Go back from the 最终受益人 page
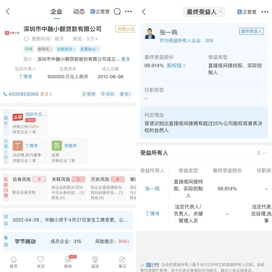272x272 pixels. click(x=144, y=12)
